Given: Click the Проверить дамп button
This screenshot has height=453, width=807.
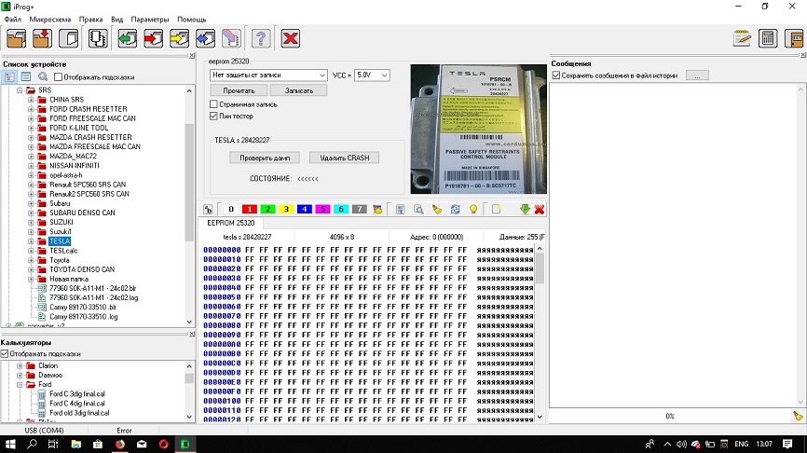Looking at the screenshot, I should click(x=265, y=158).
